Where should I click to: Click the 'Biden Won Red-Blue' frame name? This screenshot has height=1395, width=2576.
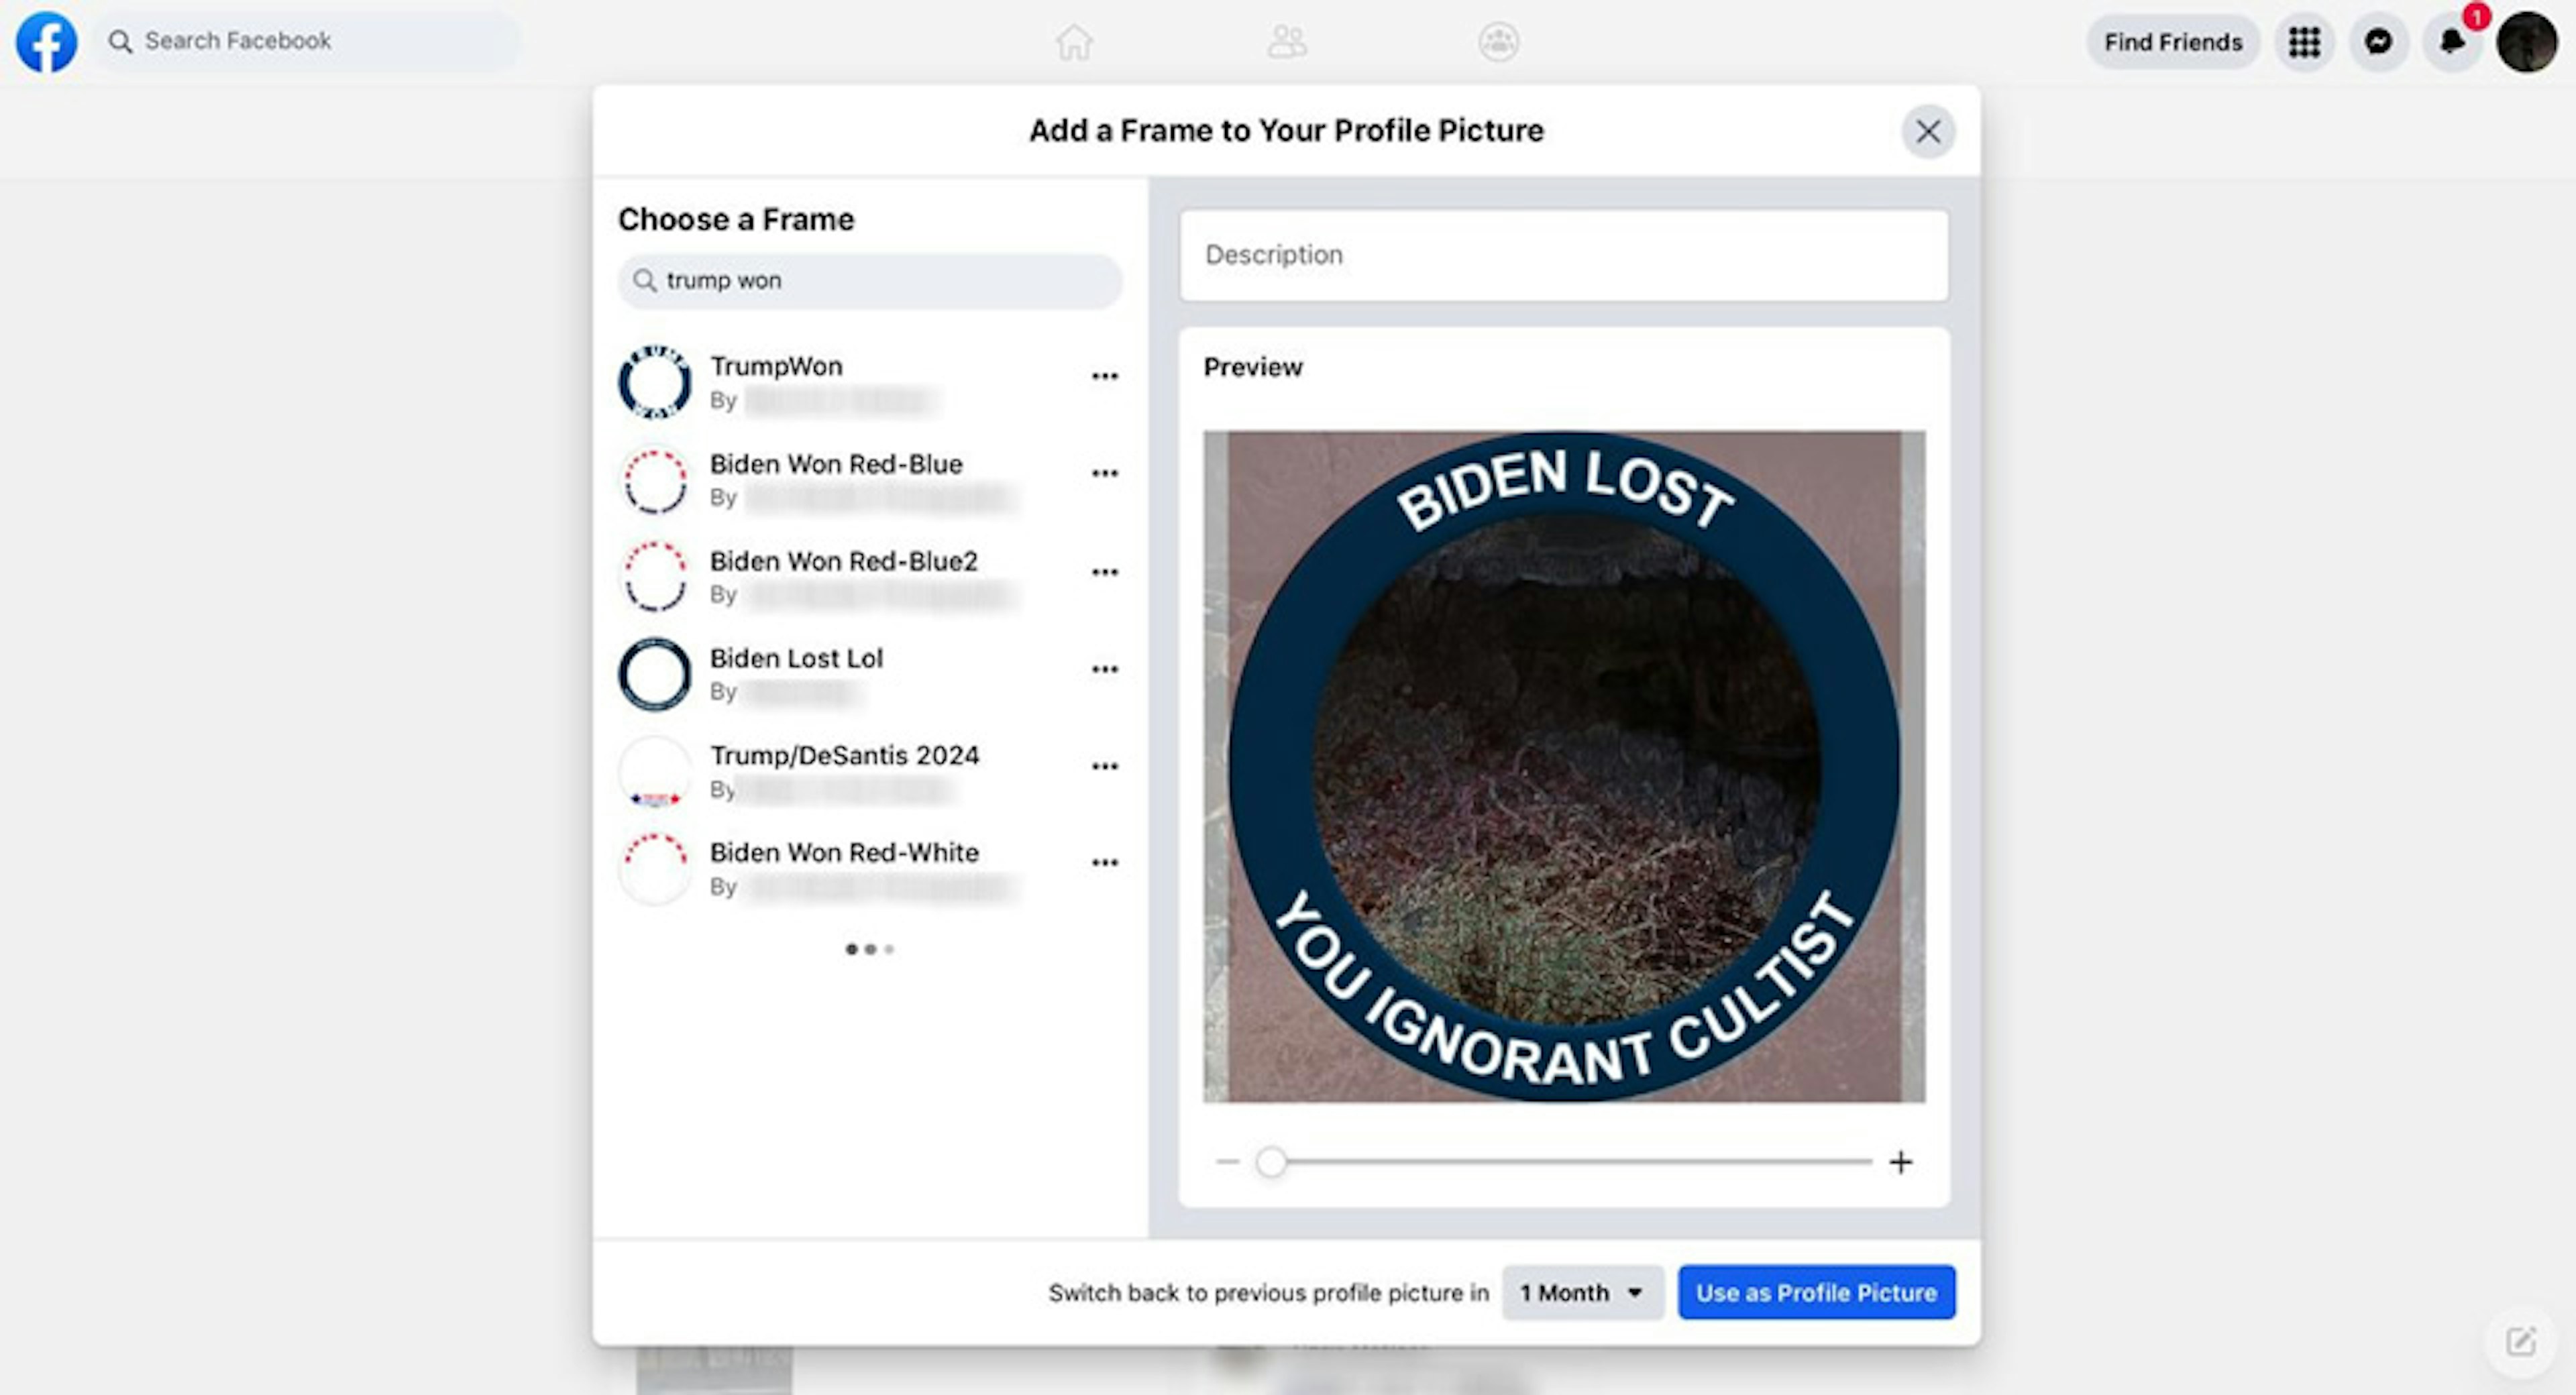[x=836, y=464]
